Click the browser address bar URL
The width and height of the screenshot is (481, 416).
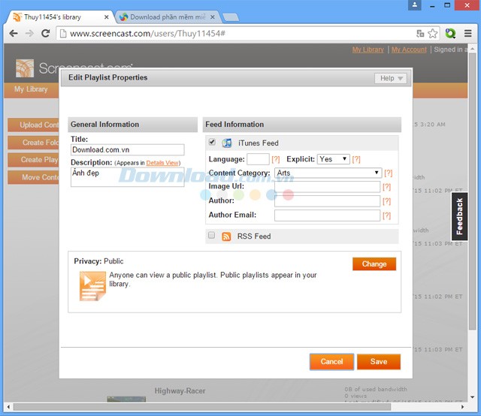147,33
